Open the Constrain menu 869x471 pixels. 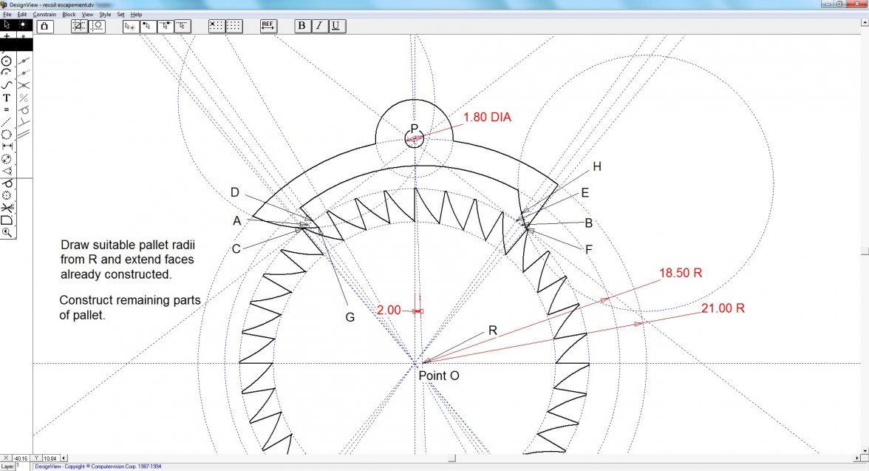pos(44,14)
